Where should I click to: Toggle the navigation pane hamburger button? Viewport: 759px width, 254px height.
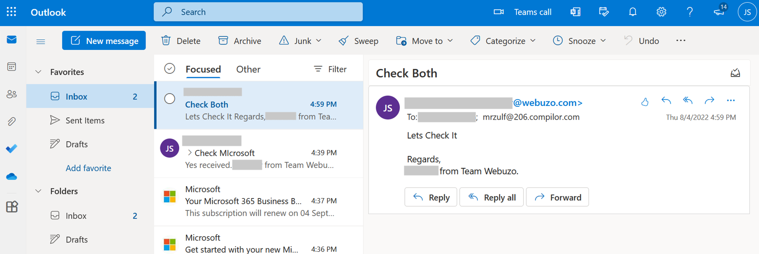coord(40,41)
